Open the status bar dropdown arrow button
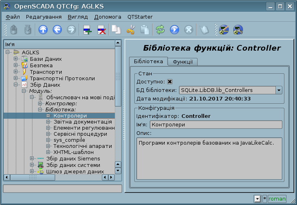The width and height of the screenshot is (297, 205). click(258, 199)
